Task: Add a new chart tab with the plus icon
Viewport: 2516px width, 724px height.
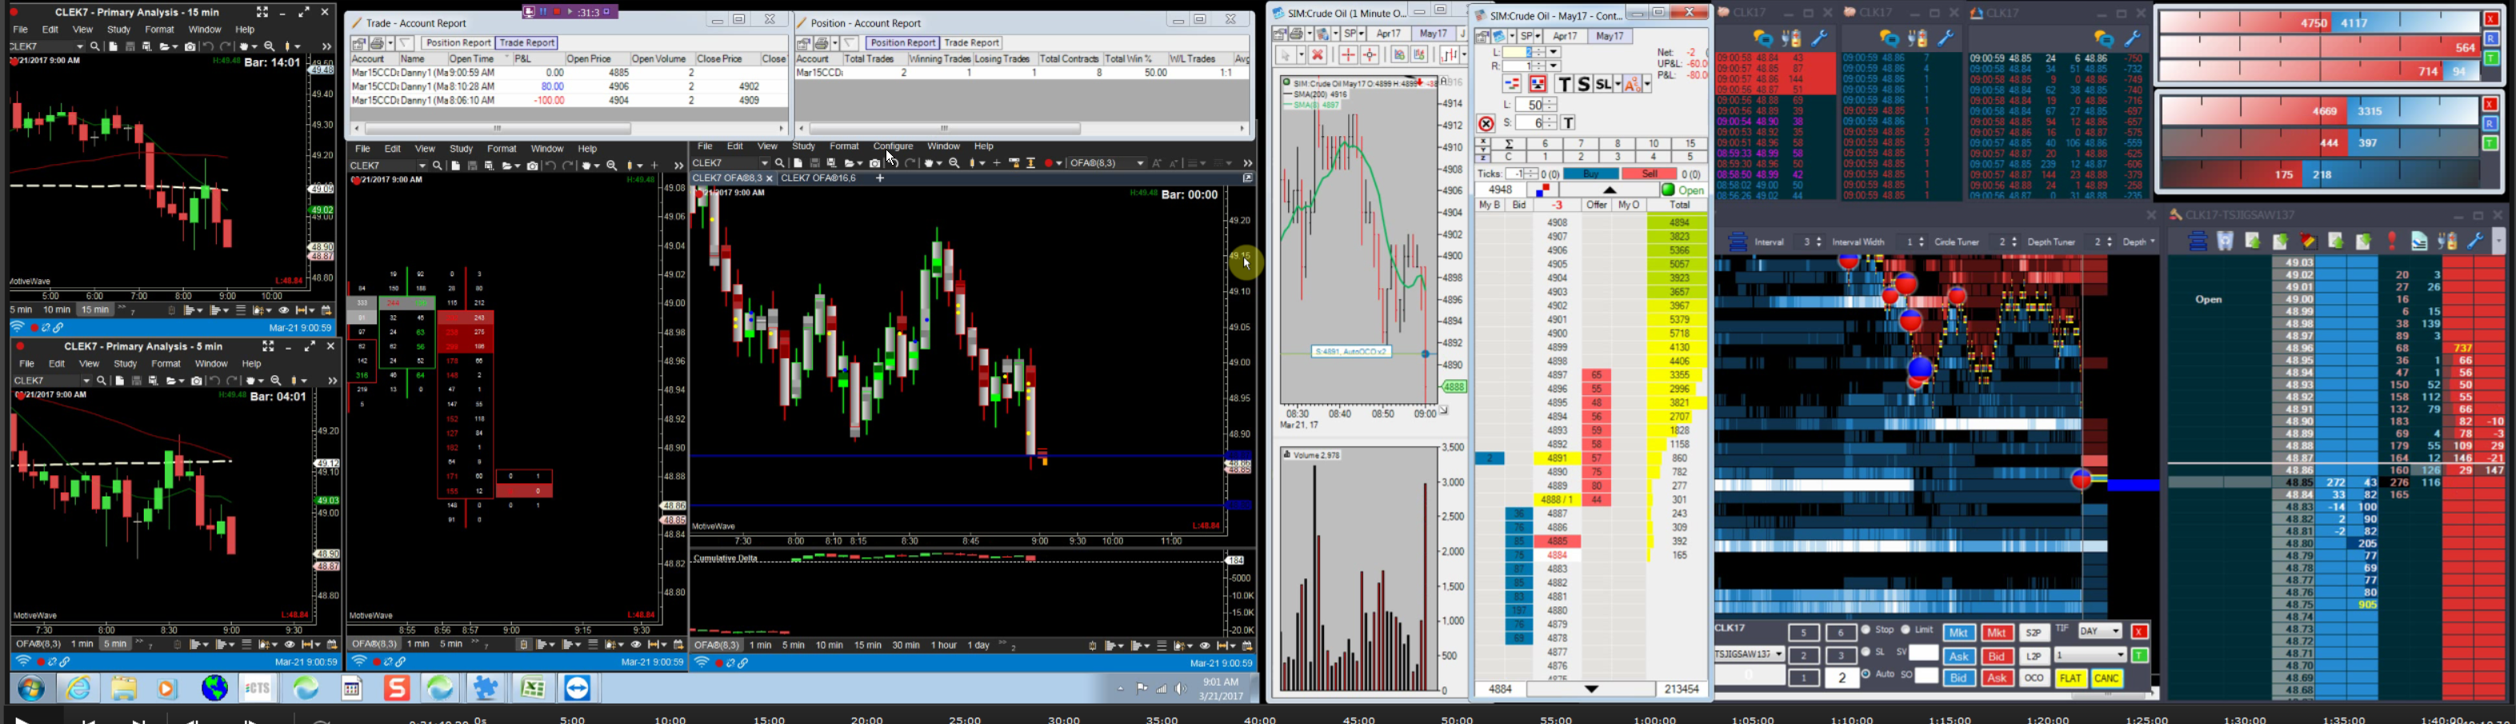Action: pyautogui.click(x=880, y=179)
